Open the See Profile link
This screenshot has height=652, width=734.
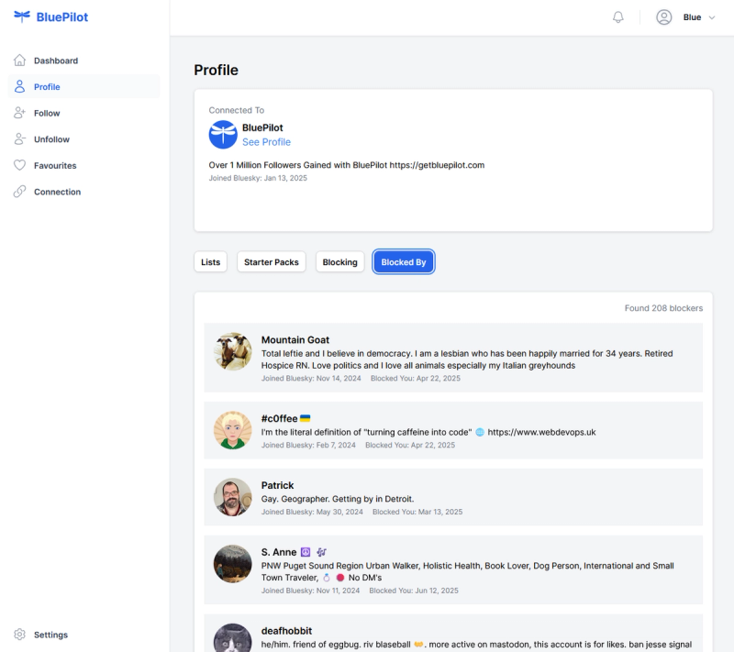coord(266,142)
